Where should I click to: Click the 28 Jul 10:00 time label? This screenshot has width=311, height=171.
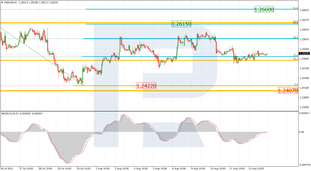click(x=45, y=169)
